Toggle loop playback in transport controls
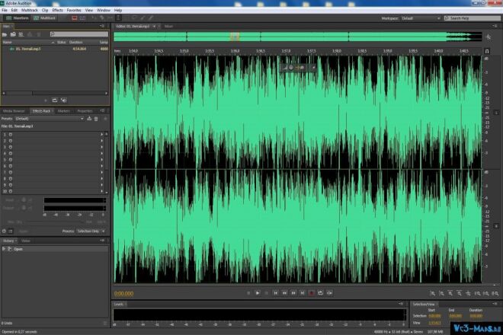 tap(320, 293)
